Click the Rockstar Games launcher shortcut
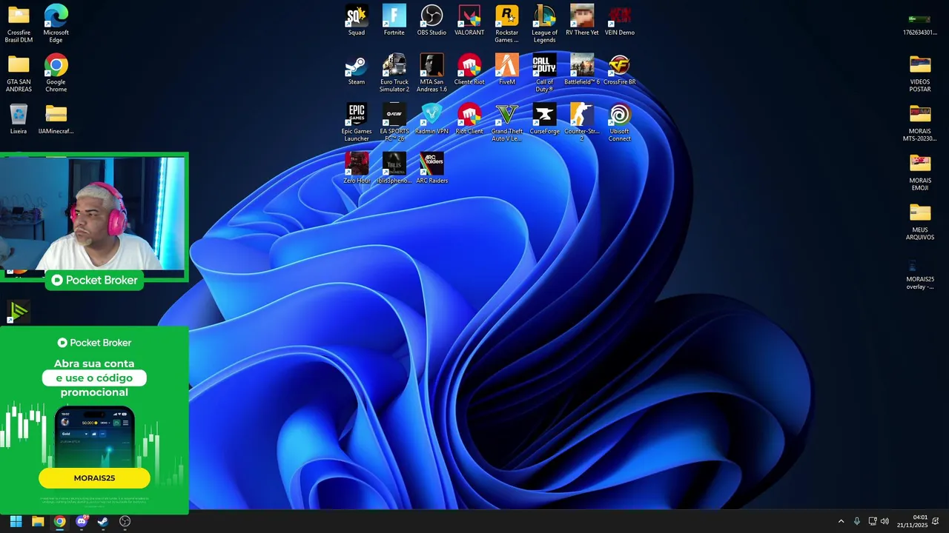 [507, 24]
